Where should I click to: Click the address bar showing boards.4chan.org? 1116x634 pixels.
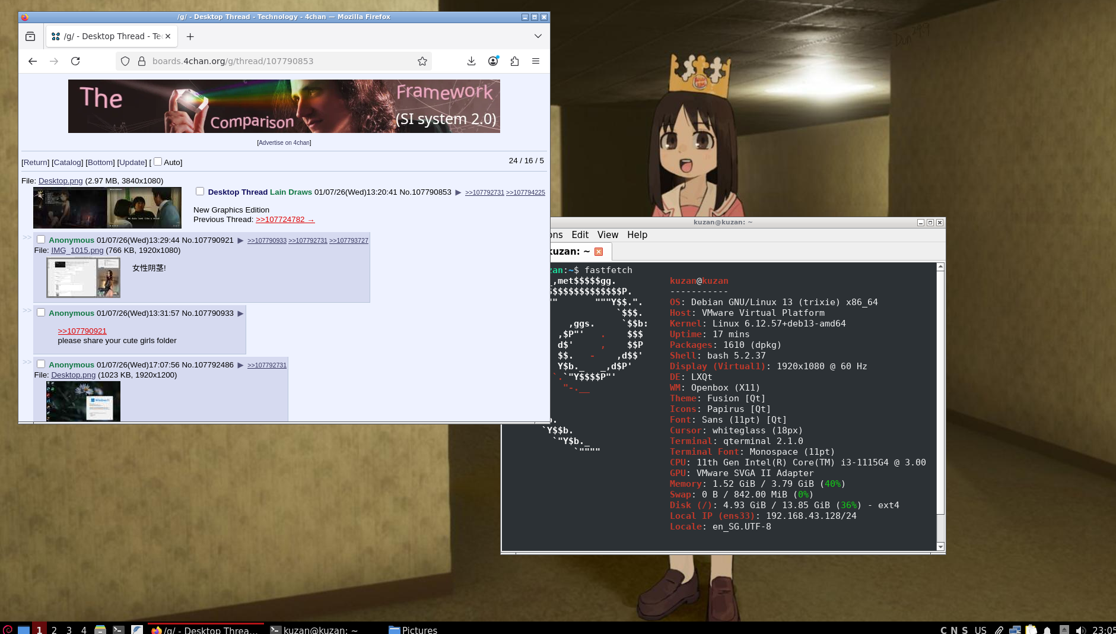(x=274, y=61)
